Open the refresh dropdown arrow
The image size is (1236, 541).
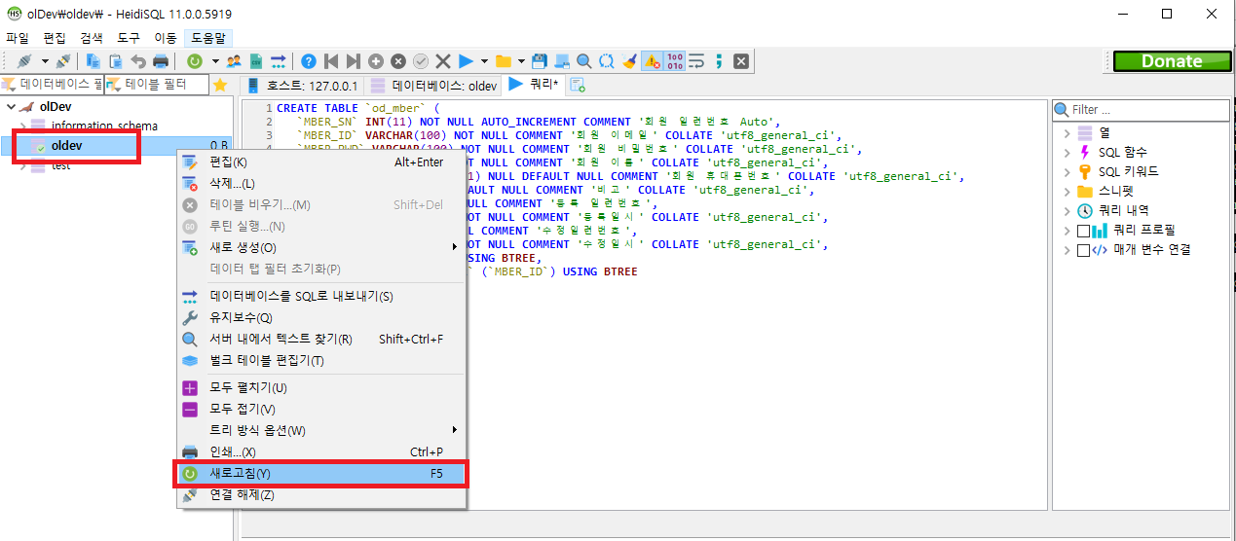tap(214, 60)
